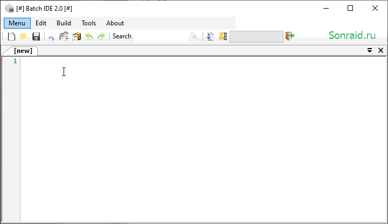Open the Menu menu
Screen dimensions: 388x224
coord(17,23)
